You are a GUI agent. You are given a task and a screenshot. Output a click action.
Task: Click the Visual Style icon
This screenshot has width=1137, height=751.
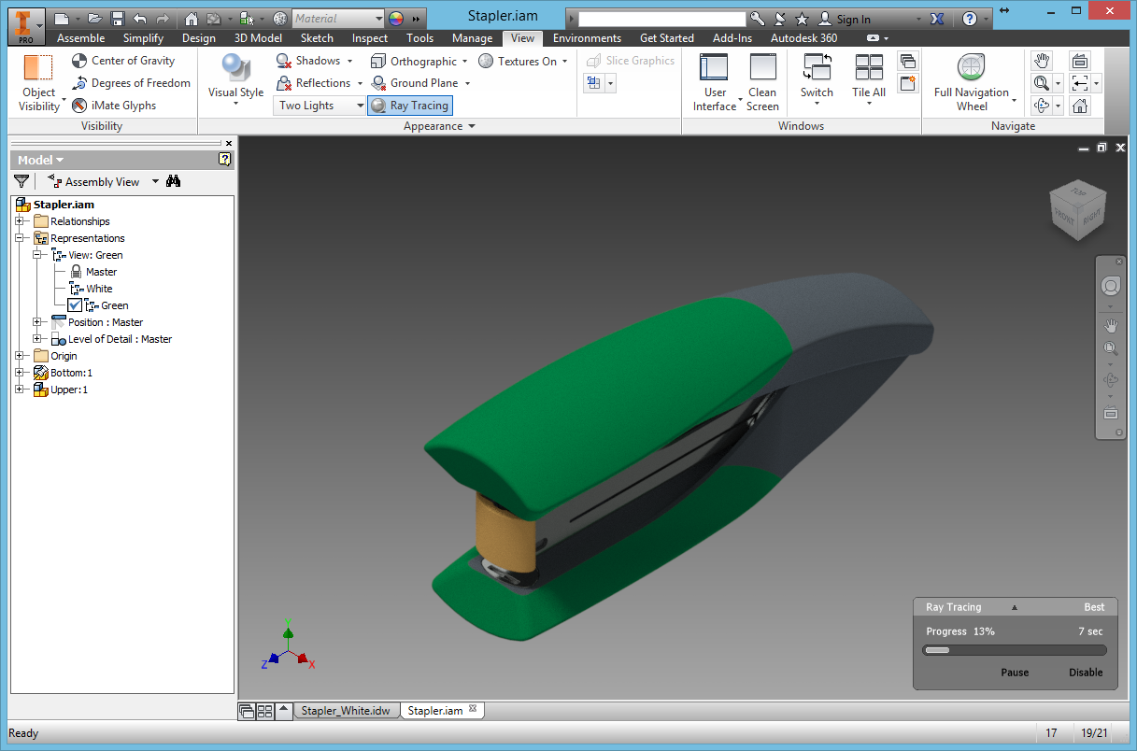click(x=235, y=69)
